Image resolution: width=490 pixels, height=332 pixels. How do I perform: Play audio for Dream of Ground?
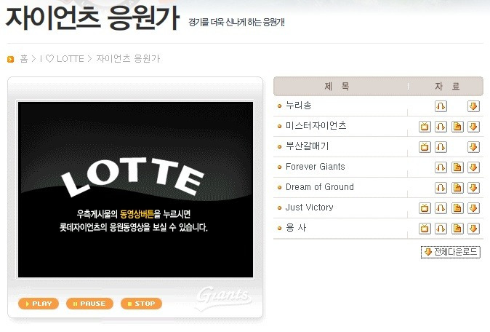coord(441,188)
